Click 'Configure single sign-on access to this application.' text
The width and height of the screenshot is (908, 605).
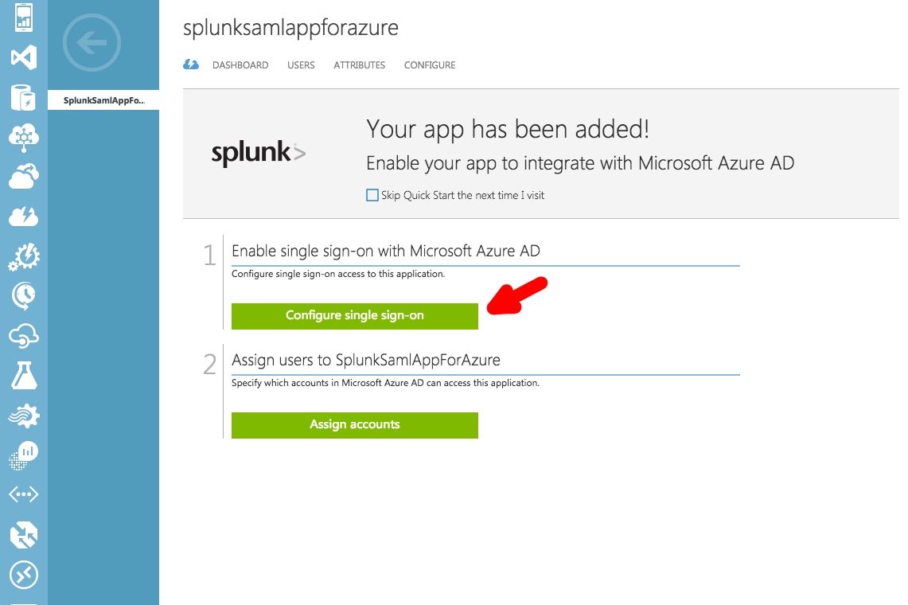pyautogui.click(x=338, y=274)
